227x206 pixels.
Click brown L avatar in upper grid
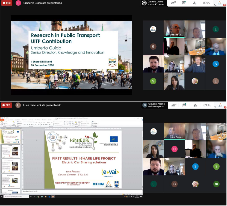click(x=216, y=81)
